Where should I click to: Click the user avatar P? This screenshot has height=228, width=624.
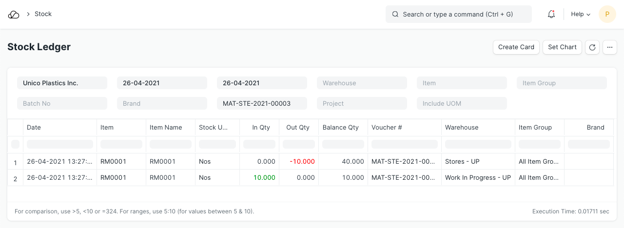[607, 15]
